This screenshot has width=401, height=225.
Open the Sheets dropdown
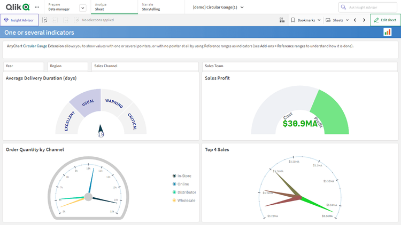click(x=337, y=20)
